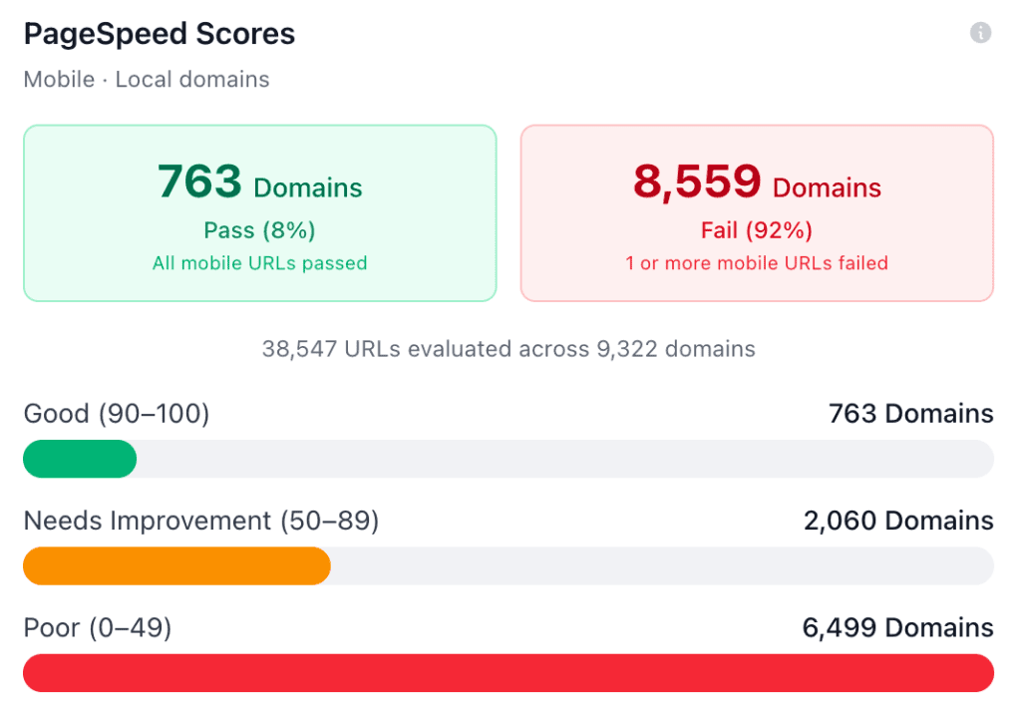Click the 763 Domains count beside Good
The width and height of the screenshot is (1021, 717).
(910, 413)
